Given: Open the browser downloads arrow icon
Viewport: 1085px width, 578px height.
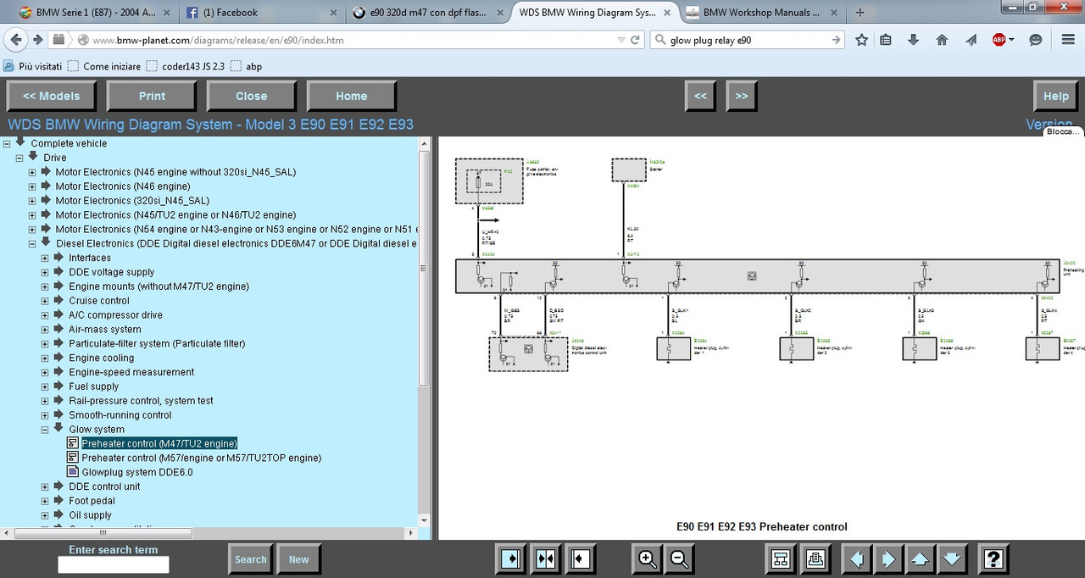Looking at the screenshot, I should 914,40.
